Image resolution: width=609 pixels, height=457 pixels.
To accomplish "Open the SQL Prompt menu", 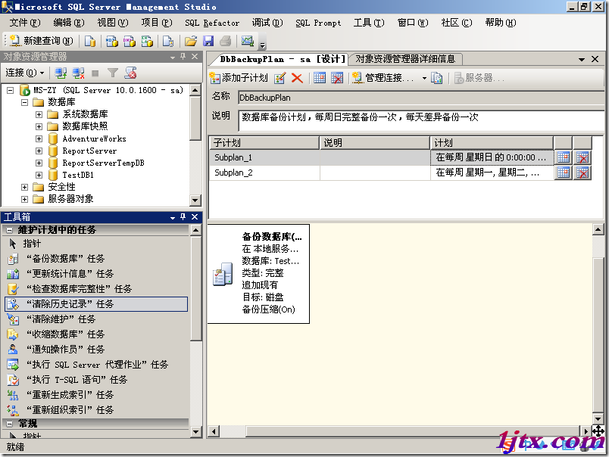I will tap(318, 23).
